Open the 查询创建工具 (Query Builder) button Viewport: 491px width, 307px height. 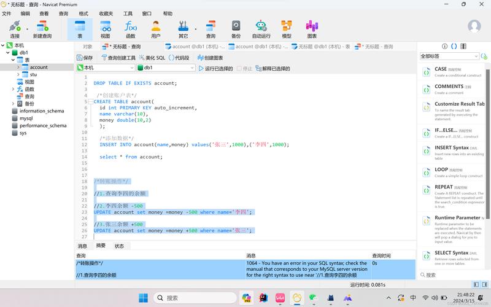click(118, 58)
